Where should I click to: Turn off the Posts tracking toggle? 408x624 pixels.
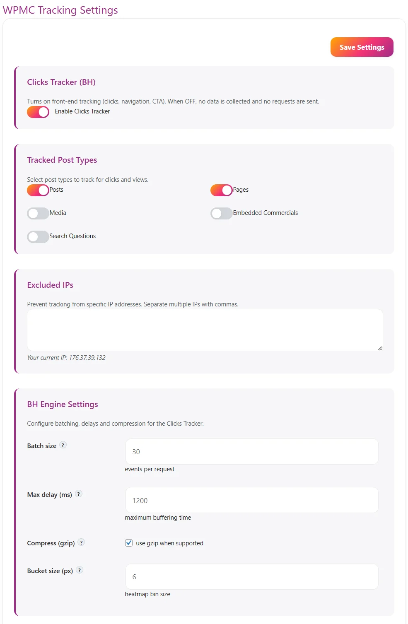pos(38,190)
